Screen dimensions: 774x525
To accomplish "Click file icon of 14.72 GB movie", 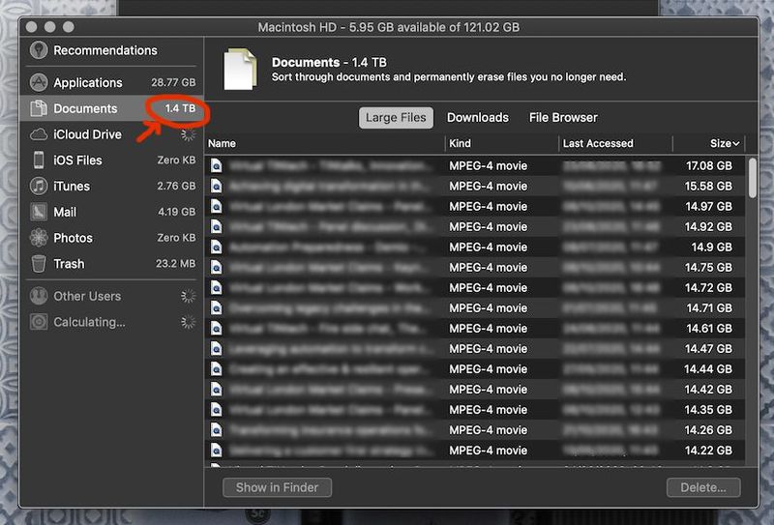I will click(x=216, y=288).
